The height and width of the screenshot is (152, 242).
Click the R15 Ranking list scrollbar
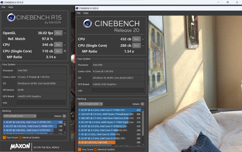[65, 127]
